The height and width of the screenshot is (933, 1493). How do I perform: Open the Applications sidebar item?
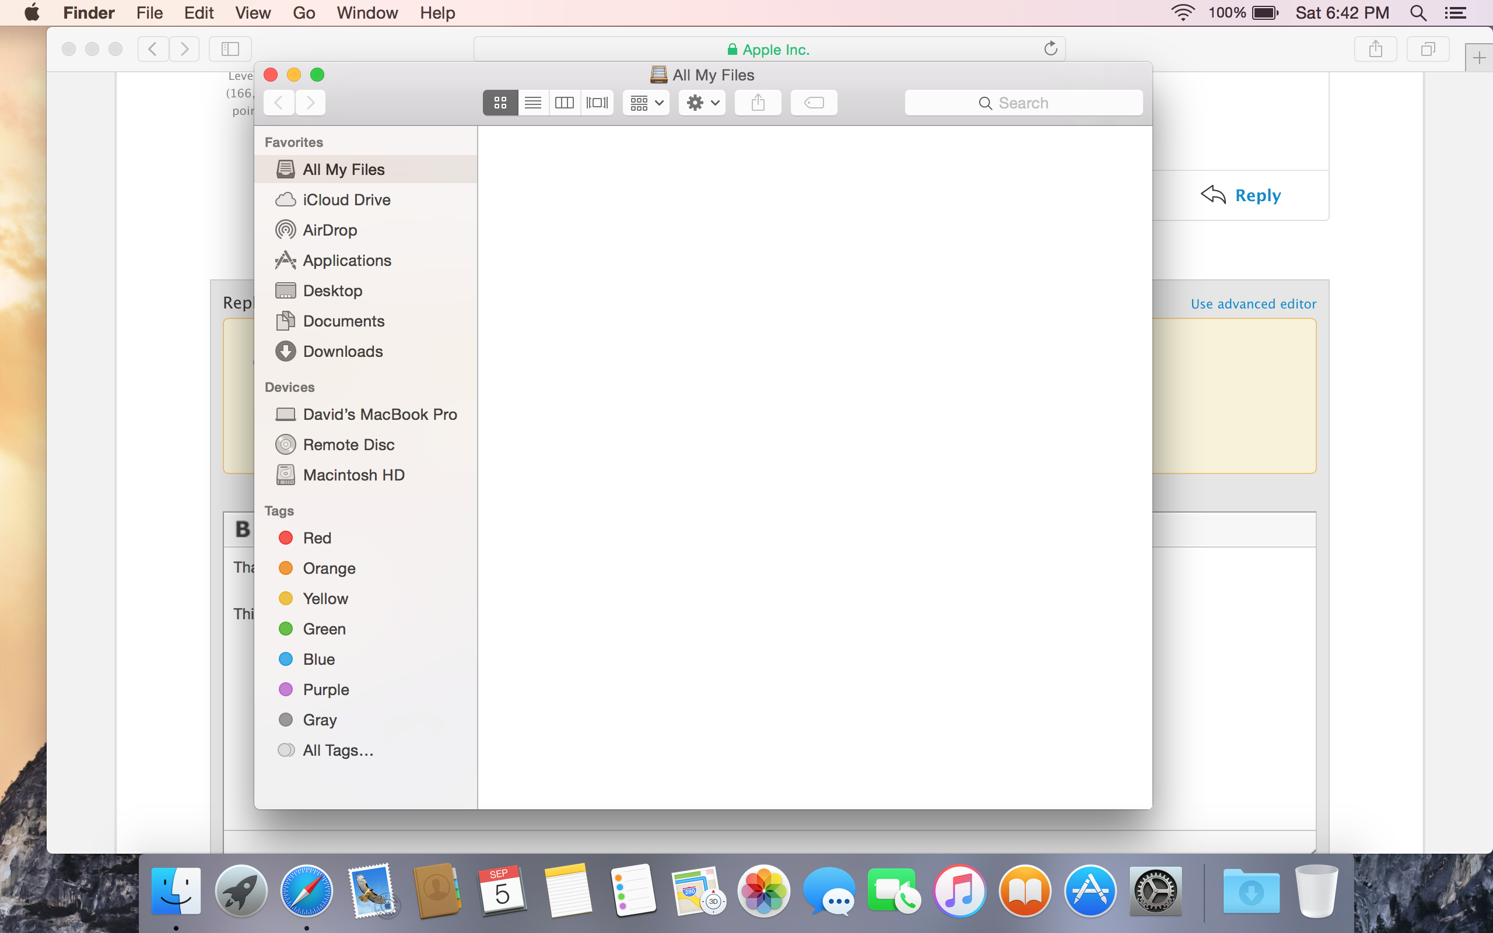pyautogui.click(x=347, y=260)
